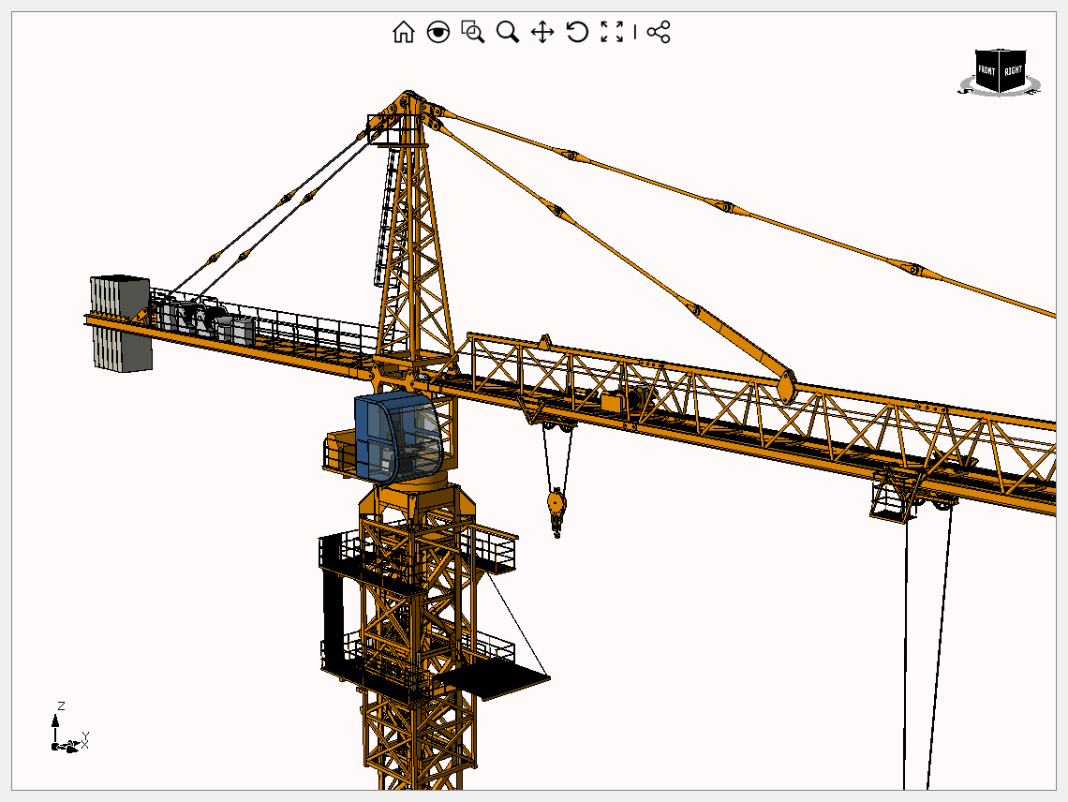The width and height of the screenshot is (1068, 802).
Task: Select the blue operator cab on crane
Action: pos(395,437)
